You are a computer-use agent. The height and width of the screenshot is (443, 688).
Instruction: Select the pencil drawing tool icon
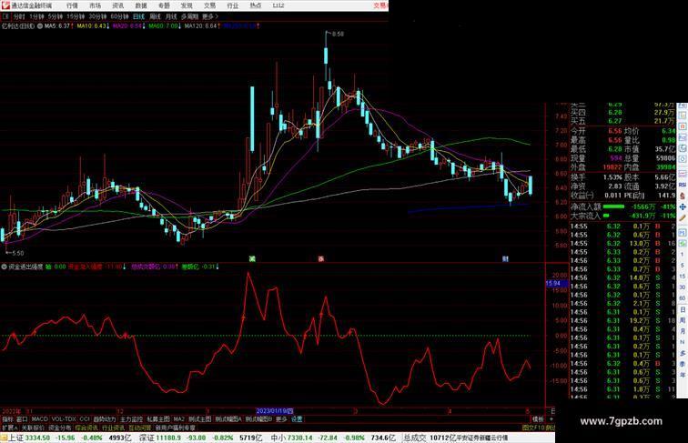click(683, 217)
